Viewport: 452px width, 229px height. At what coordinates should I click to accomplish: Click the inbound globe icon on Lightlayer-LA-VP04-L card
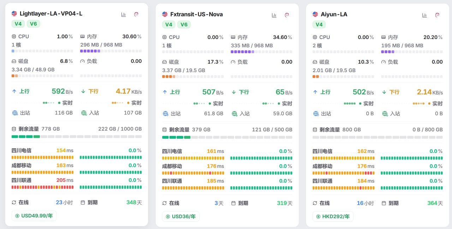pos(84,113)
